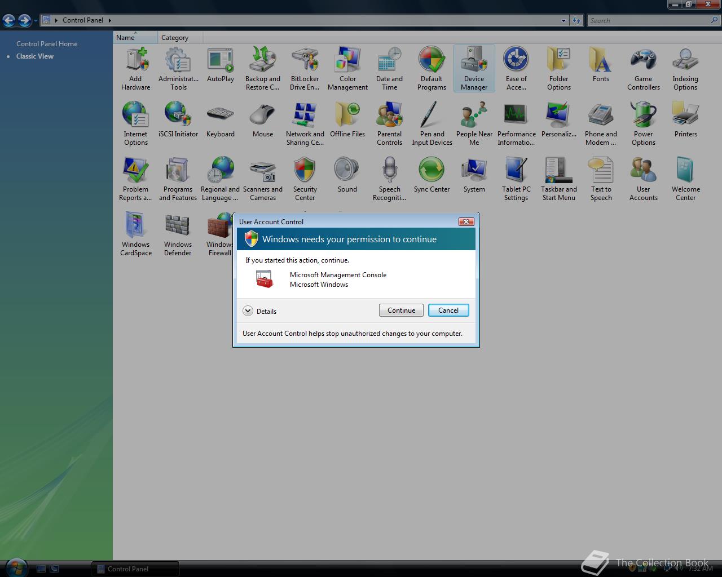Open the Start menu orb
Screen dimensions: 722x577
tap(16, 567)
